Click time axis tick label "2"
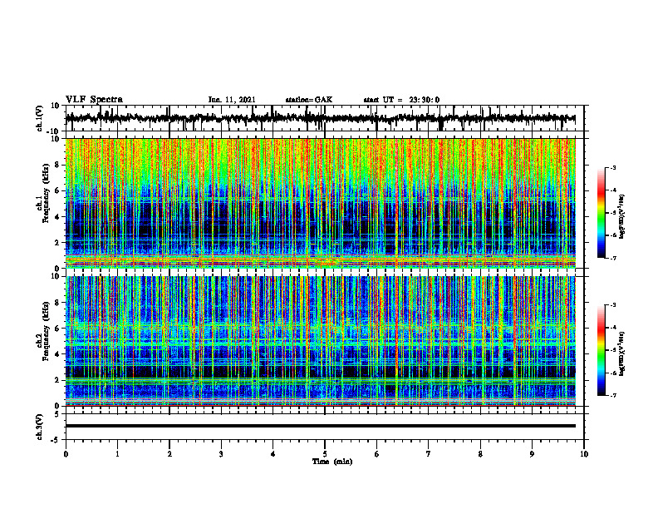This screenshot has height=509, width=658. 169,453
